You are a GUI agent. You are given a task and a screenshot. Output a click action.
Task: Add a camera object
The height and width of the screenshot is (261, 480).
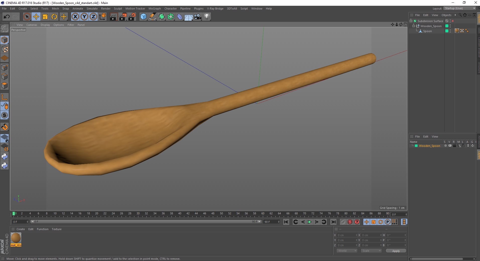click(198, 17)
